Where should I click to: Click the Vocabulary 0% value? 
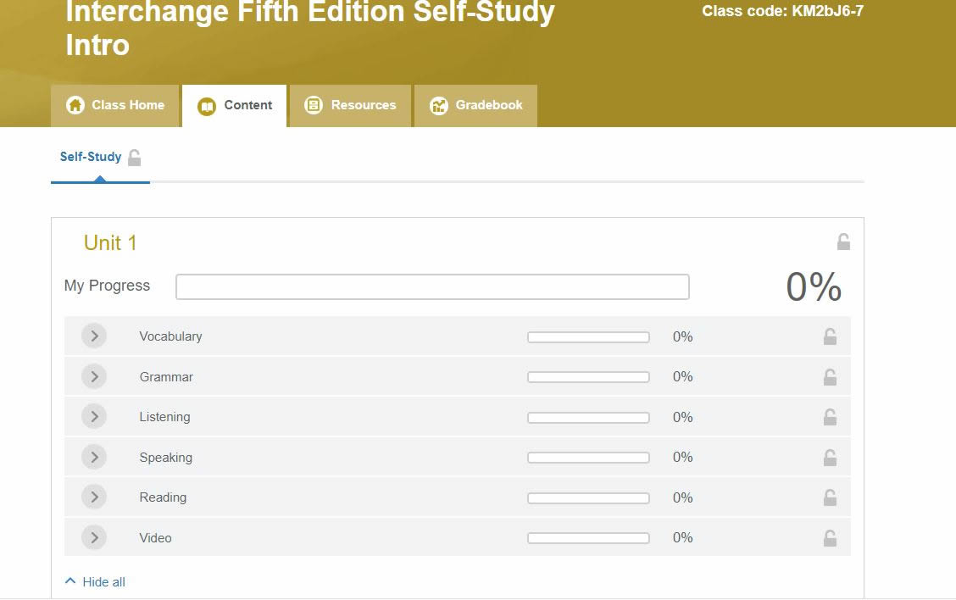[x=683, y=336]
